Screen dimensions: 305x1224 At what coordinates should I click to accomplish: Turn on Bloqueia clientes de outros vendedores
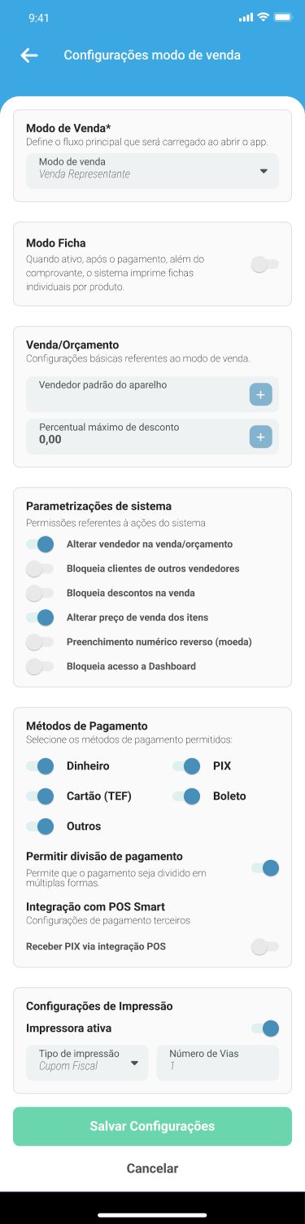click(x=40, y=568)
